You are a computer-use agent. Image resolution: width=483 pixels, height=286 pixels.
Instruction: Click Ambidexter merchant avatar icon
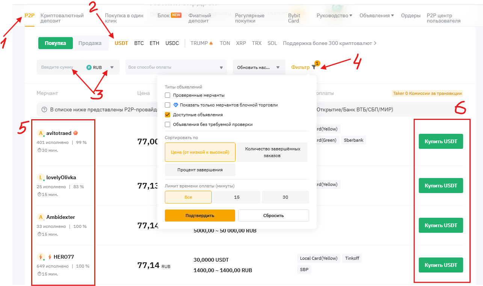tap(41, 217)
